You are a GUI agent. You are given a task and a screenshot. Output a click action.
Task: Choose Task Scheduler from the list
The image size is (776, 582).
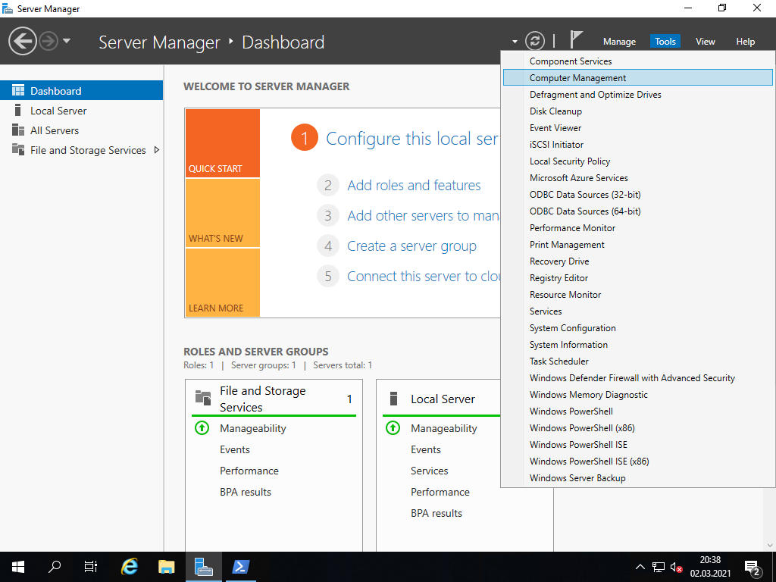(x=559, y=361)
